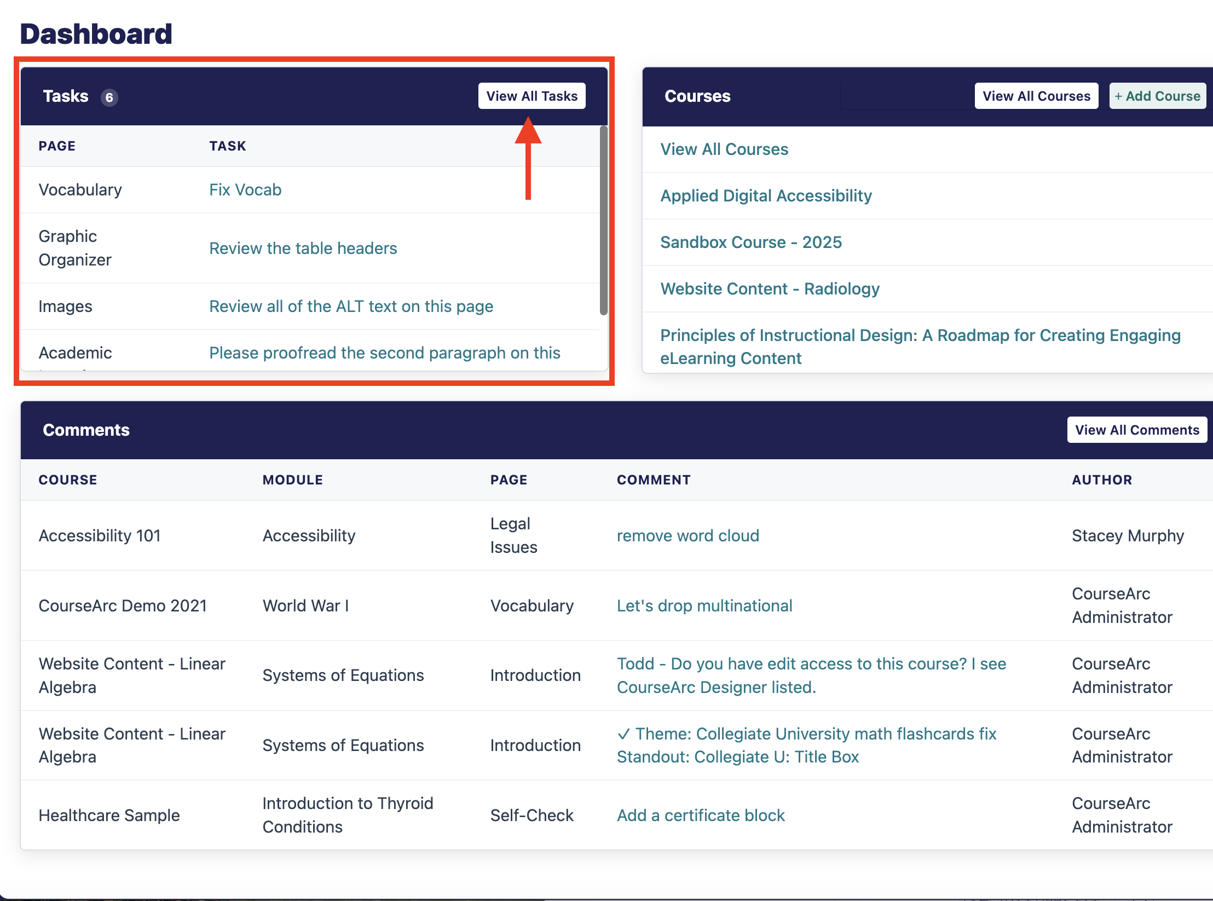This screenshot has height=901, width=1213.
Task: Open the View All Tasks button
Action: [x=532, y=96]
